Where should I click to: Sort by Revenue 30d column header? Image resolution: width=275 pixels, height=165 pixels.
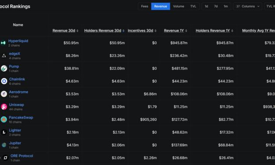coord(64,31)
